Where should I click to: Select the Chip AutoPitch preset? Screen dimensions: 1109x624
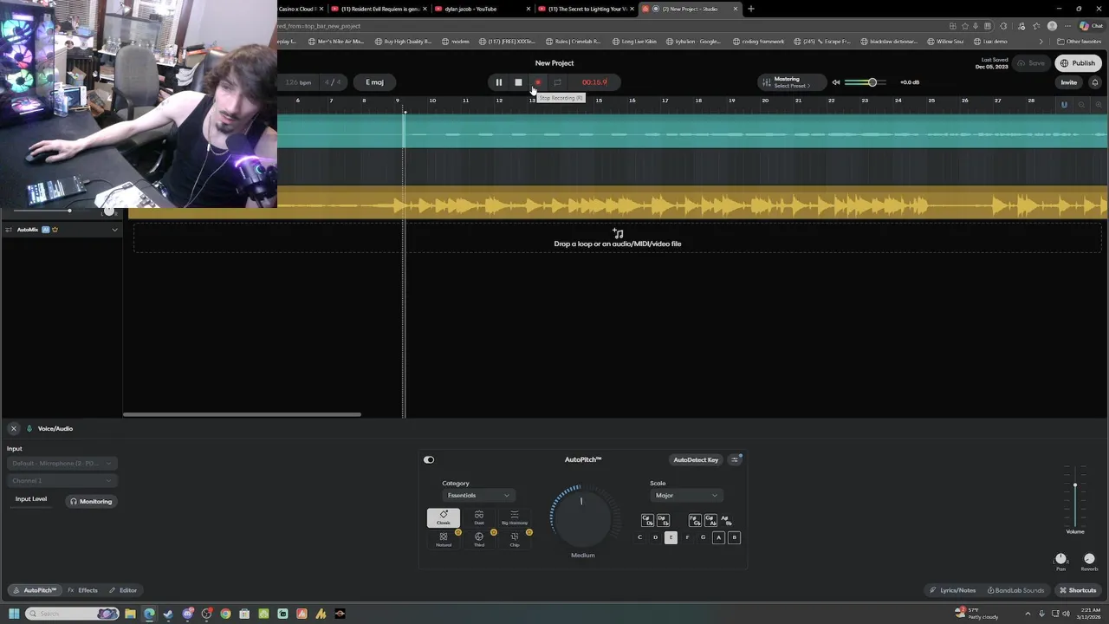coord(515,538)
